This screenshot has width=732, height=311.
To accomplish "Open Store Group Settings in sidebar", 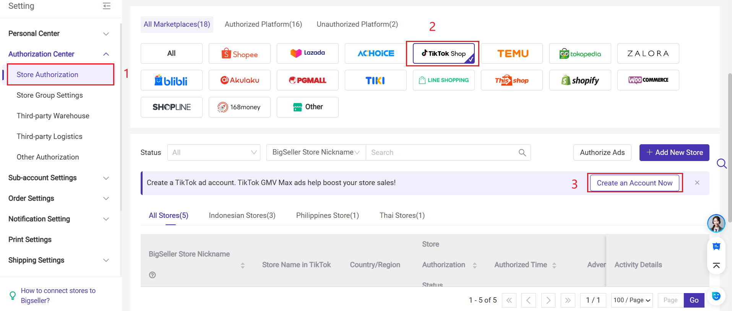I will tap(50, 95).
